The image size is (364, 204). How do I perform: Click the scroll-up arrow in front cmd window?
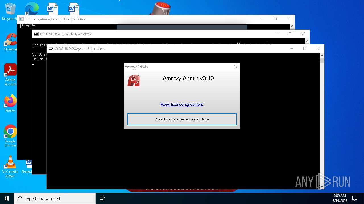point(322,55)
